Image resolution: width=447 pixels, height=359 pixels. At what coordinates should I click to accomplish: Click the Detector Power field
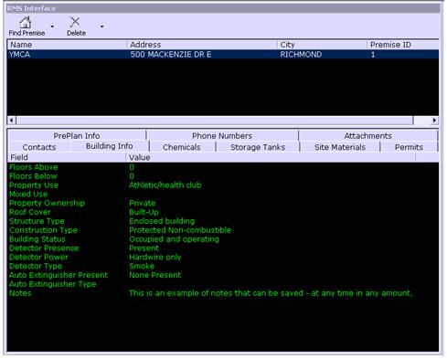tap(38, 257)
